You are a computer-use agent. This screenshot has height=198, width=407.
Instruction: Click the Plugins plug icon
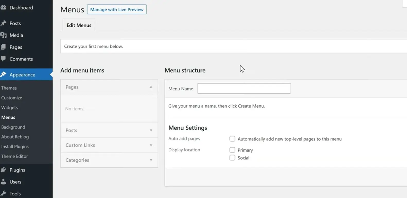click(3, 170)
